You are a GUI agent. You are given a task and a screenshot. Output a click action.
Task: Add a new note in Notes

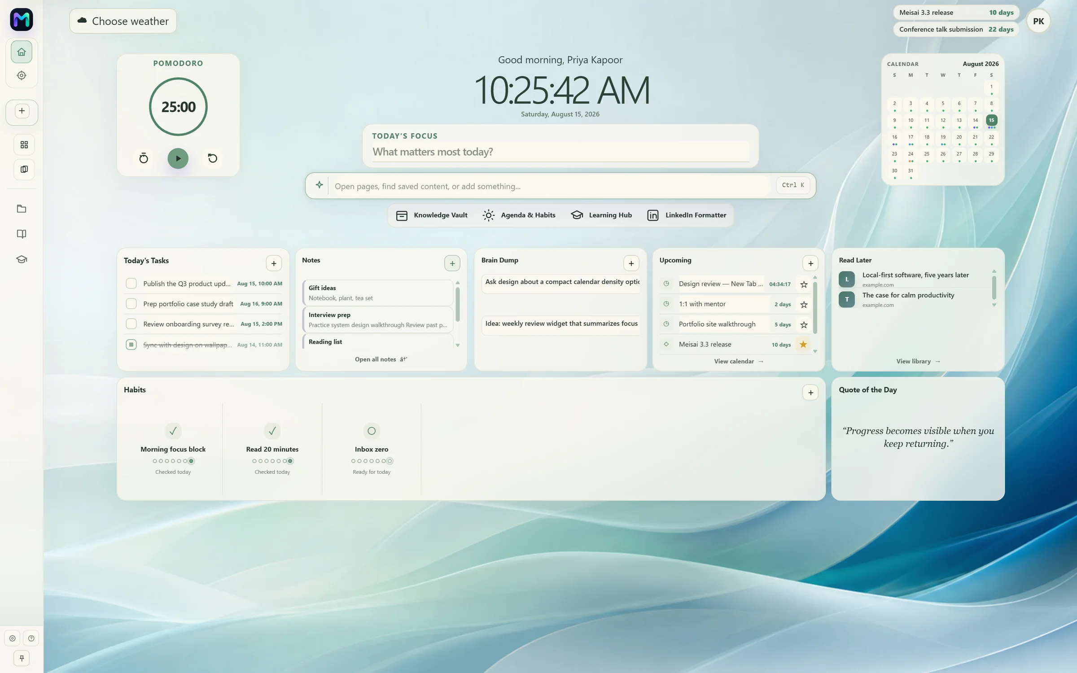coord(452,263)
